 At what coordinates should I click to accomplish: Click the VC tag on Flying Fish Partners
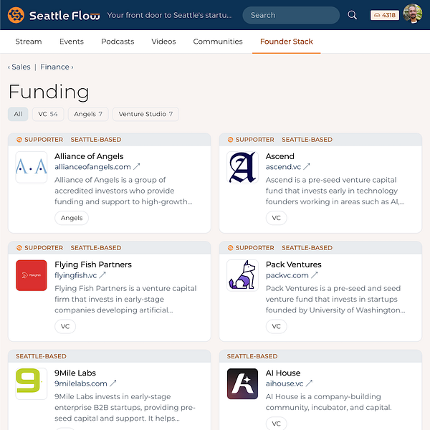65,326
